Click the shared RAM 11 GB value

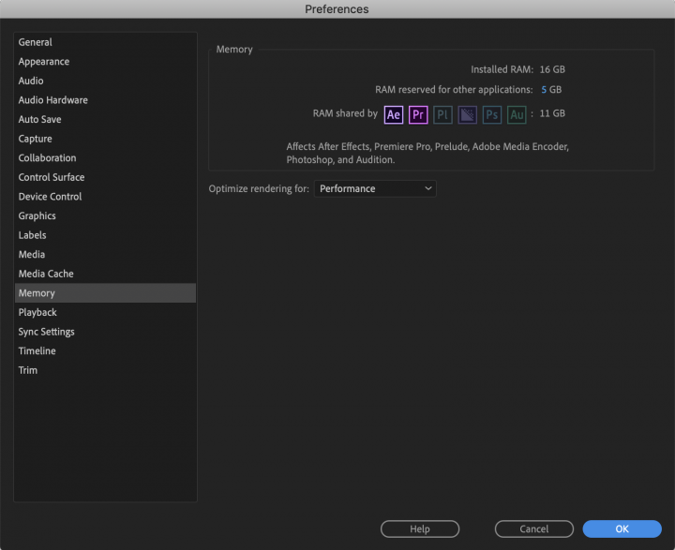coord(552,113)
